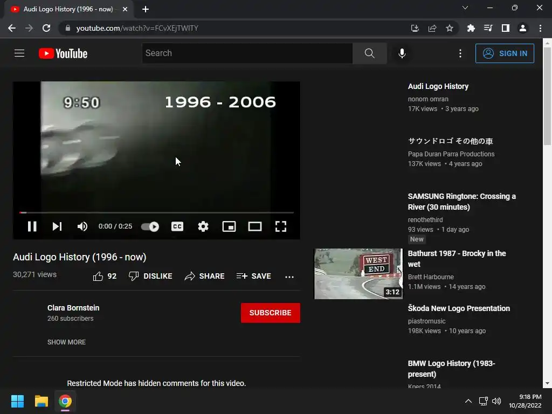552x414 pixels.
Task: Open Bathurst 1987 video thumbnail
Action: click(358, 274)
